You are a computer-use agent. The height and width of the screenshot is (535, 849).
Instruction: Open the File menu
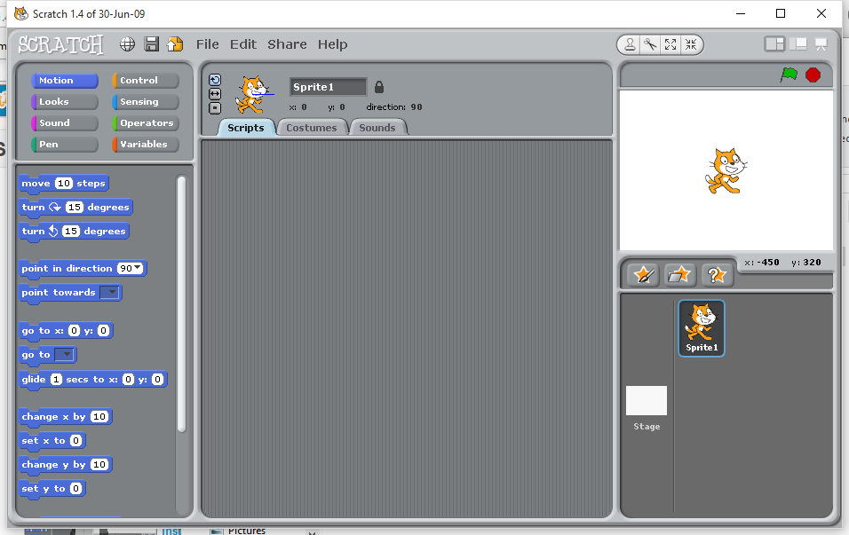click(x=208, y=44)
